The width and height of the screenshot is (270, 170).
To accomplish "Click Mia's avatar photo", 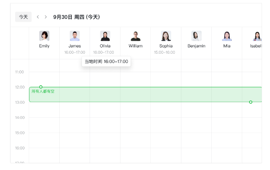I will point(227,36).
